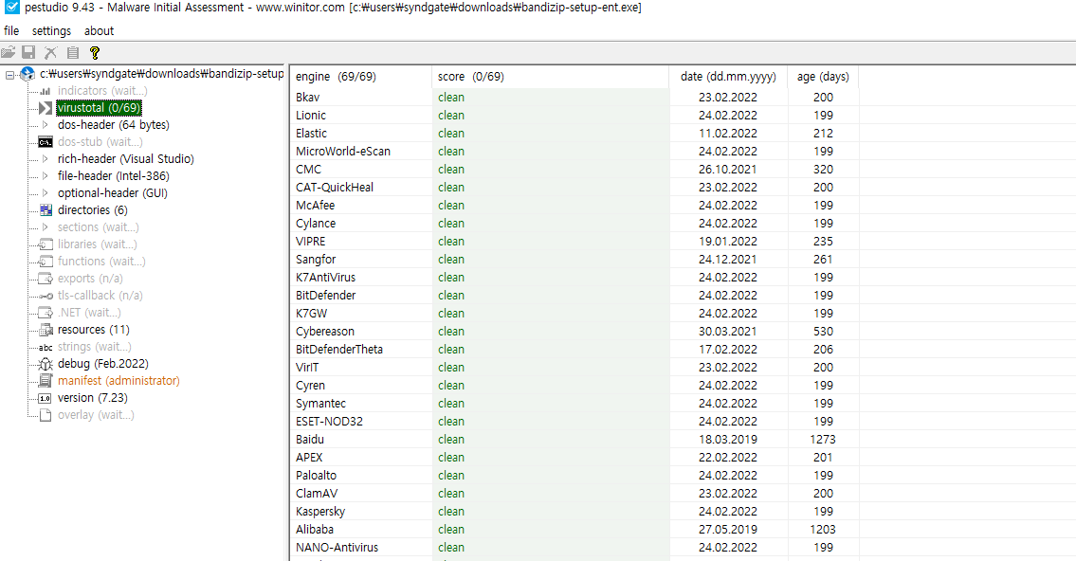The image size is (1076, 561).
Task: Click the virustotal node icon
Action: coord(45,108)
